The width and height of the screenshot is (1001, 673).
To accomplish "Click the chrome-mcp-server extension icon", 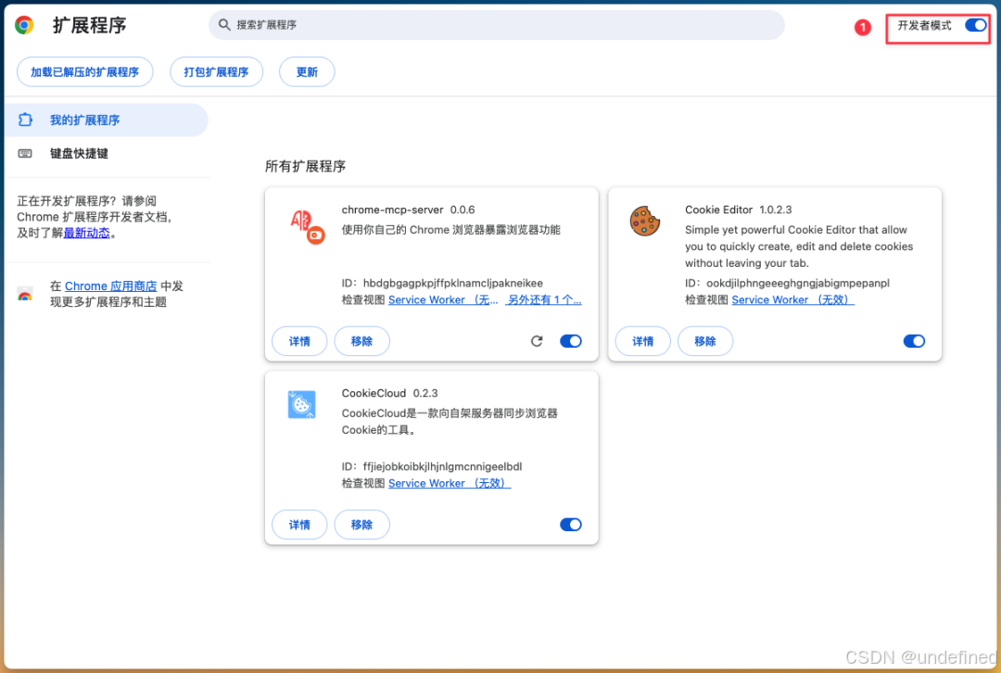I will click(307, 227).
